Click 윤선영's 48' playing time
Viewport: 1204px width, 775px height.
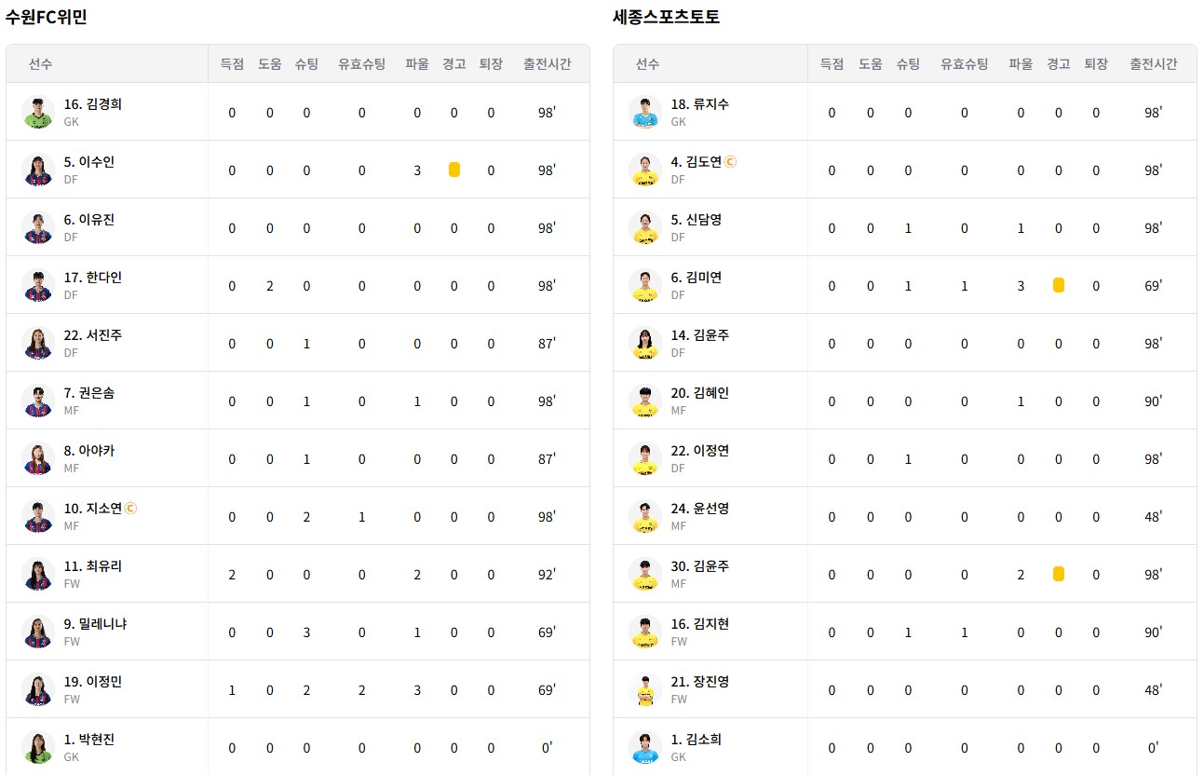pyautogui.click(x=1154, y=517)
